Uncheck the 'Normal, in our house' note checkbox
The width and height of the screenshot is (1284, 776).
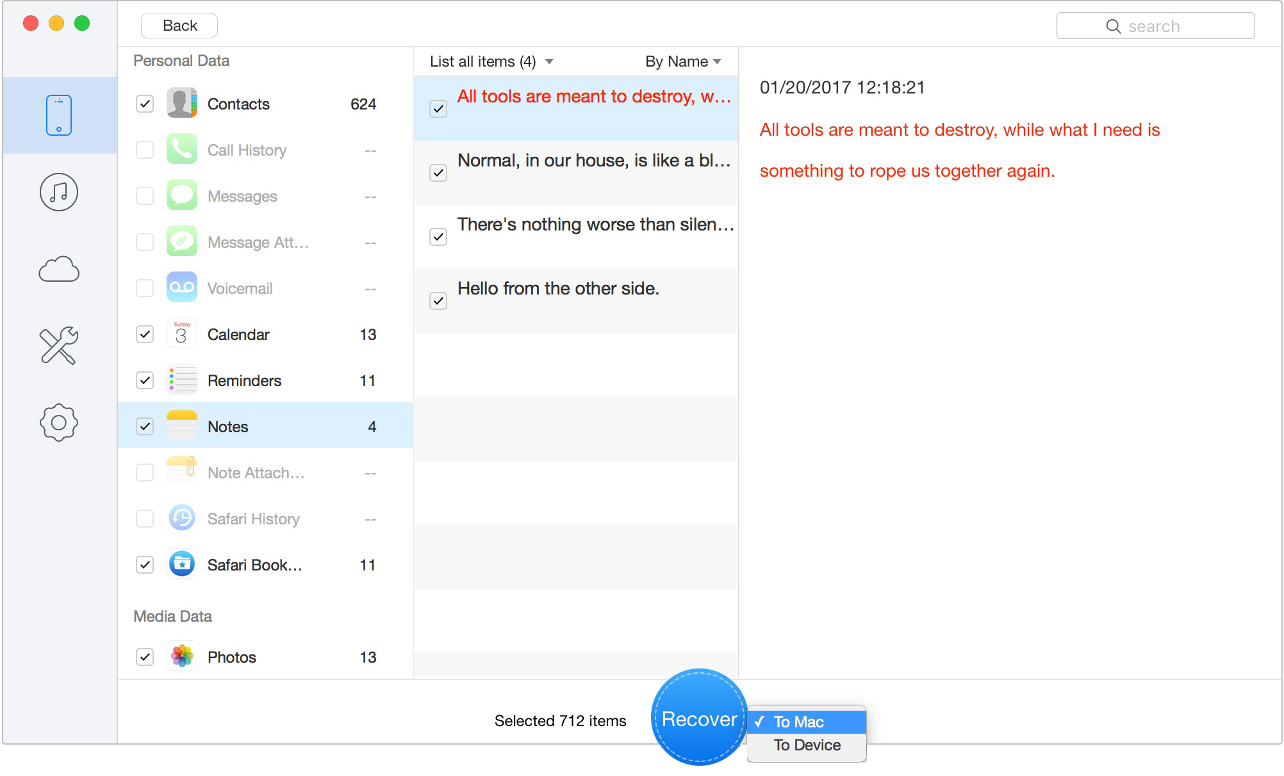(x=438, y=173)
